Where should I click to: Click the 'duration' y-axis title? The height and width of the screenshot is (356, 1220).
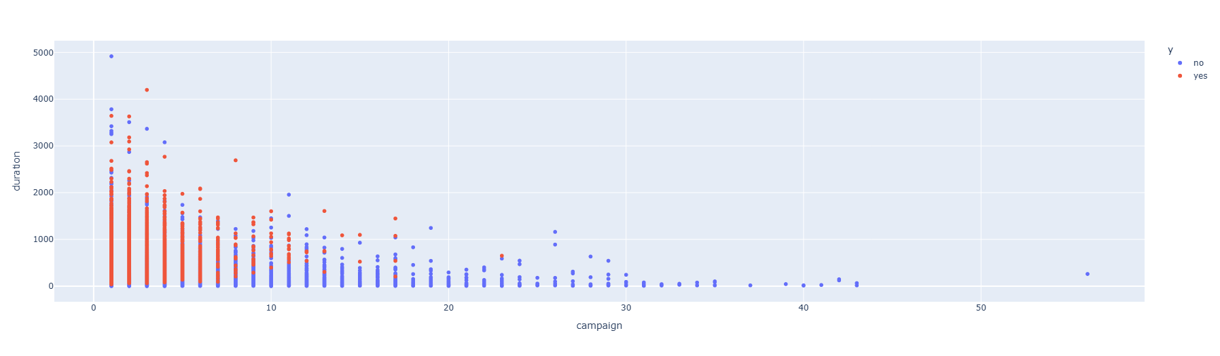coord(17,170)
